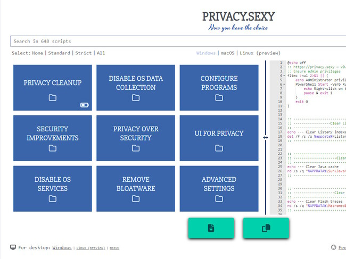Click the panel resize handle arrows
346x259 pixels.
[x=266, y=138]
